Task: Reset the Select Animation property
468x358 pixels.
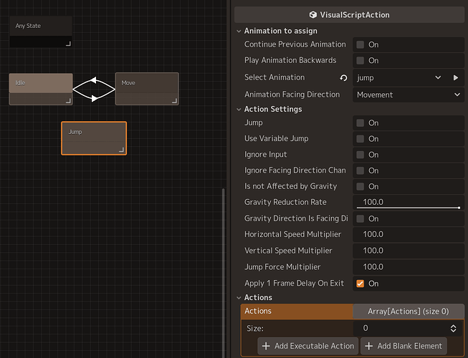Action: coord(343,78)
